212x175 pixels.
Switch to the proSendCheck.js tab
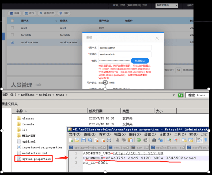coord(168,147)
